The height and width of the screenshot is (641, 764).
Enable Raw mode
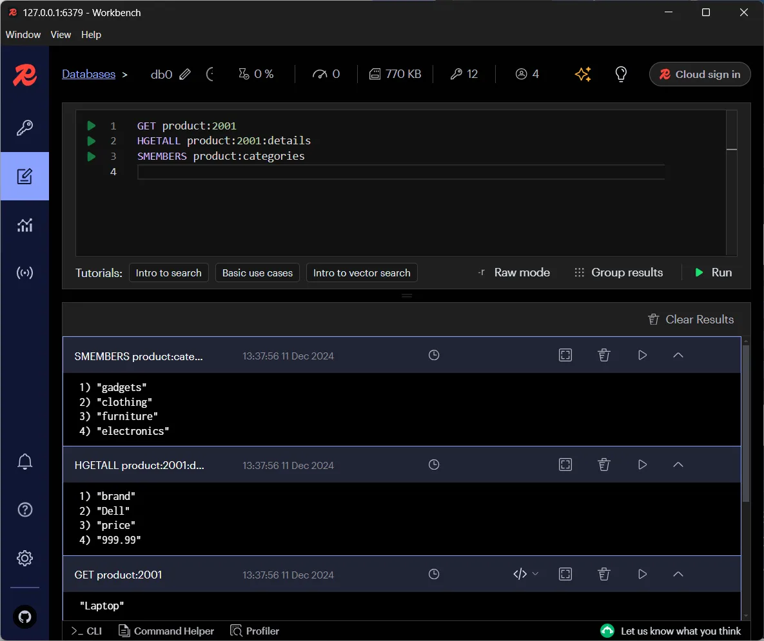(514, 273)
